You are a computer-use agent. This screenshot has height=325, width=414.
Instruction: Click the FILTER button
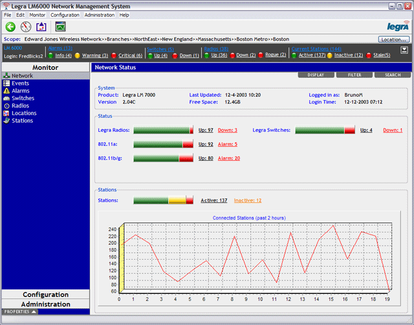[354, 75]
